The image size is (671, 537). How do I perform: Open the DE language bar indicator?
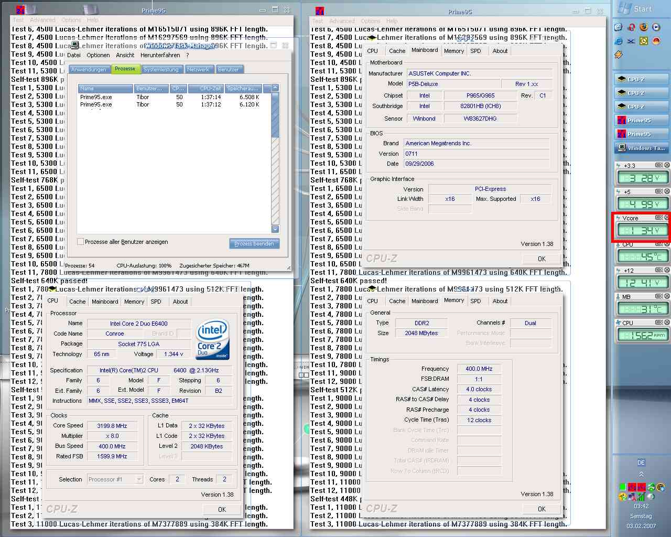click(x=641, y=463)
